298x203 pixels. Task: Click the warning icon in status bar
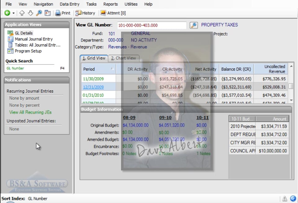[x=284, y=199]
